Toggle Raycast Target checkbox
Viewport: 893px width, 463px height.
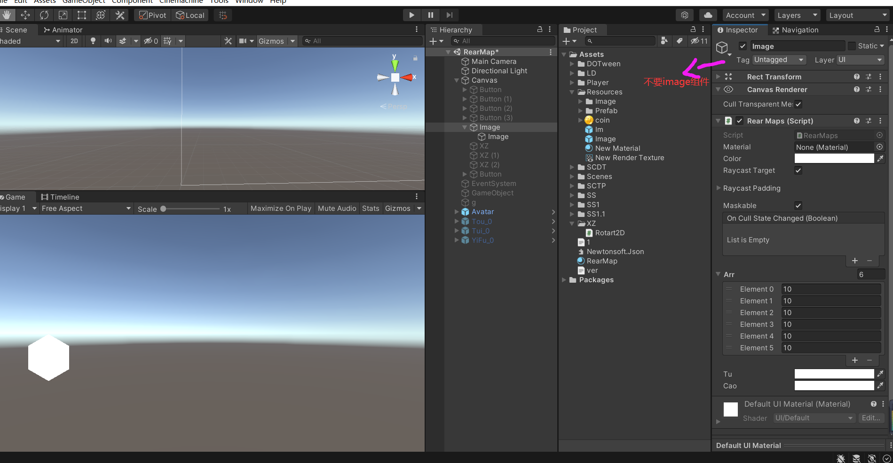798,170
